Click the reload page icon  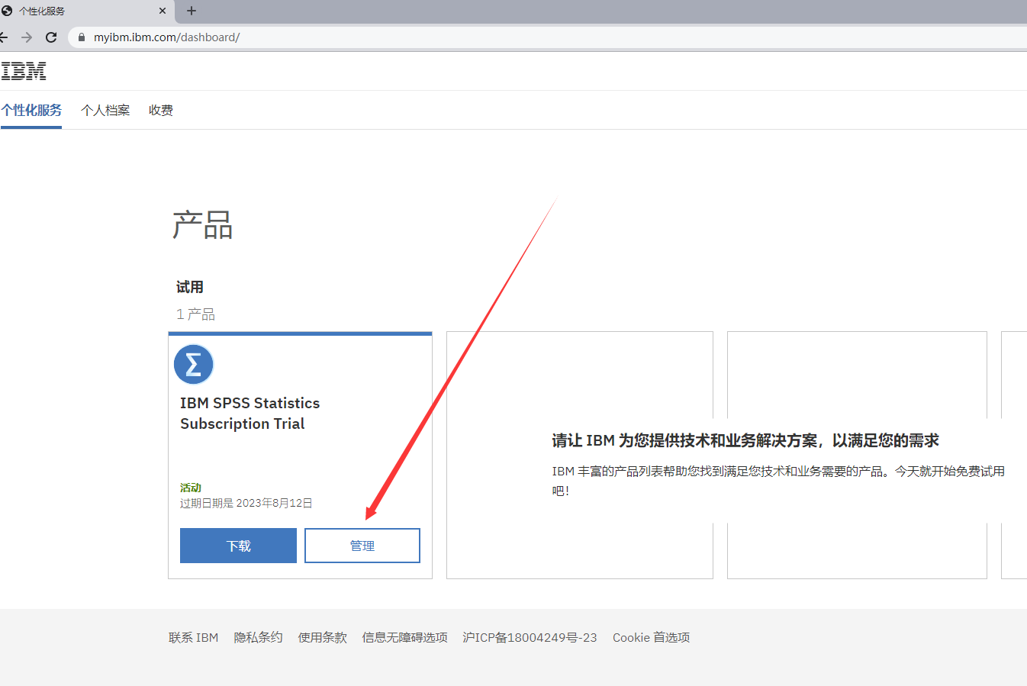[x=50, y=37]
